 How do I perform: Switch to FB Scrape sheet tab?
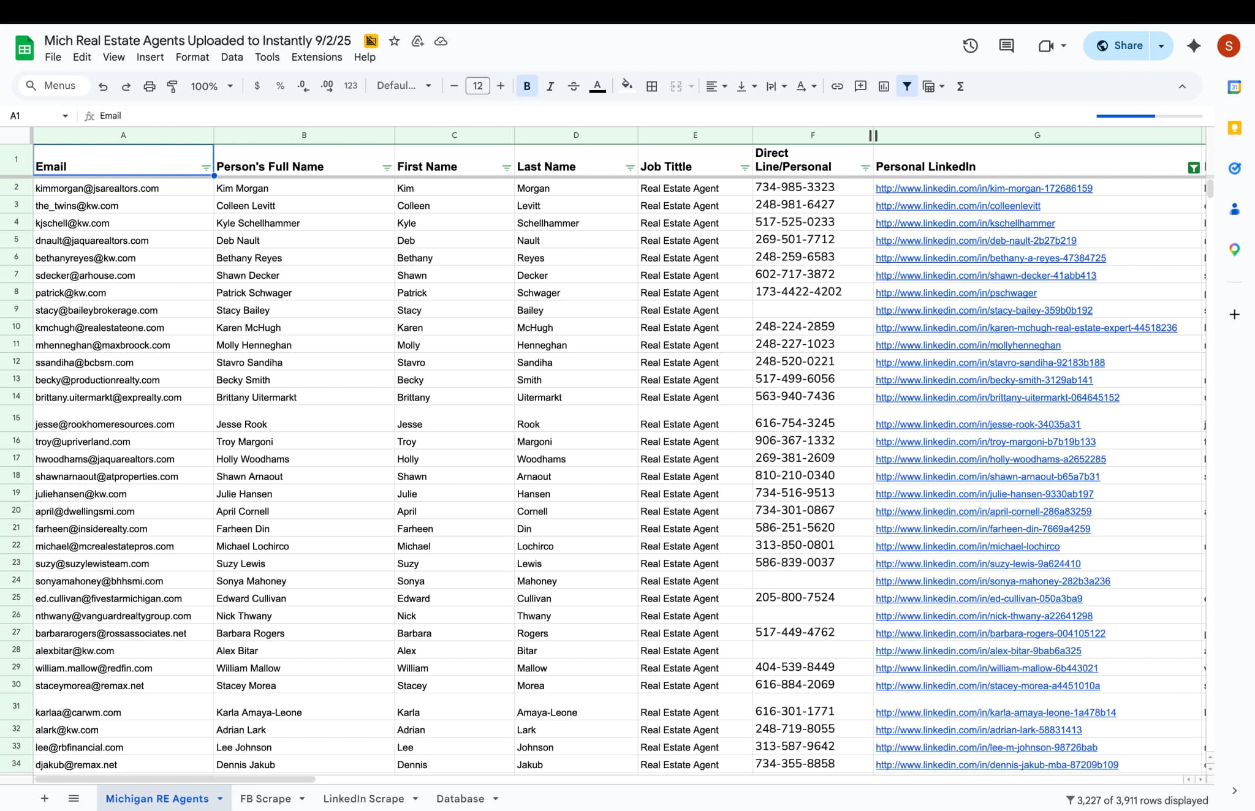tap(265, 799)
